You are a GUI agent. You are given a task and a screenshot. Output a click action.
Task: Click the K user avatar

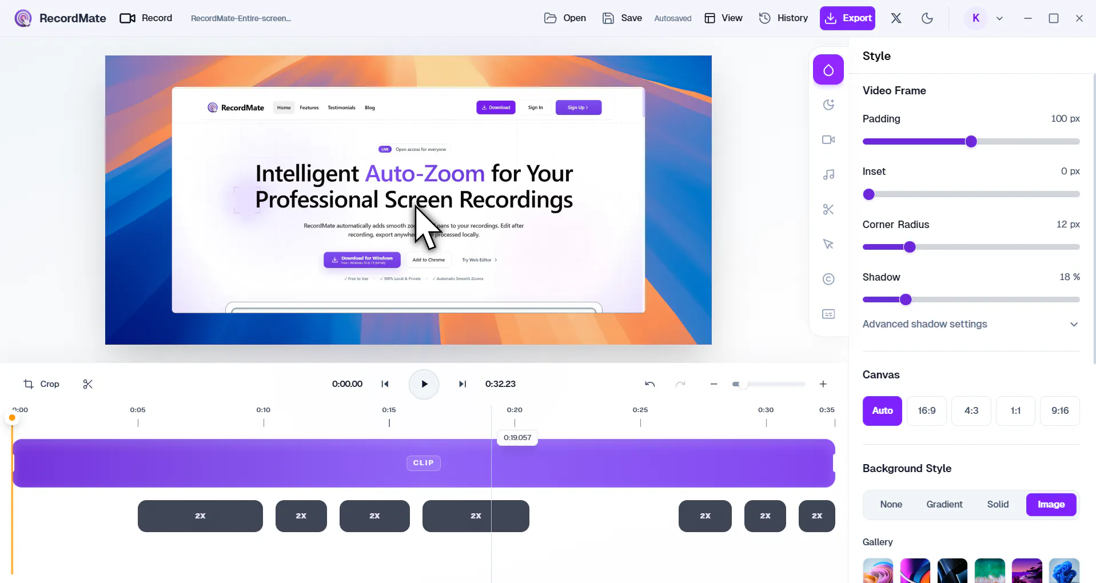(976, 18)
